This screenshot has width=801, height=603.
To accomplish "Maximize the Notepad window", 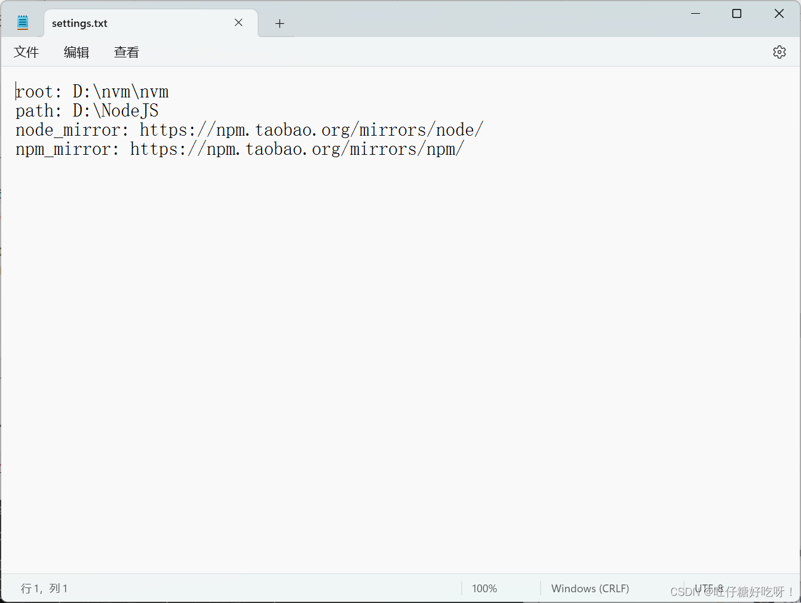I will 736,13.
